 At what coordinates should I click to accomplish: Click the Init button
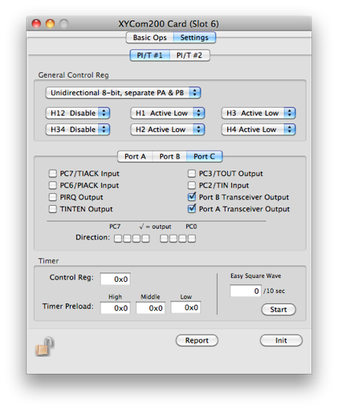(281, 340)
